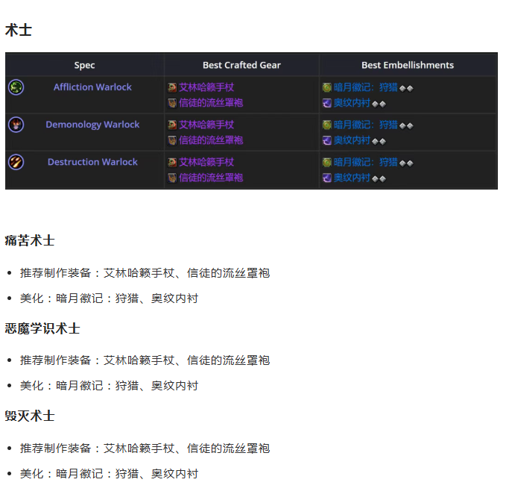This screenshot has height=500, width=506.
Task: Open the Demonology Warlock guide link
Action: point(92,125)
